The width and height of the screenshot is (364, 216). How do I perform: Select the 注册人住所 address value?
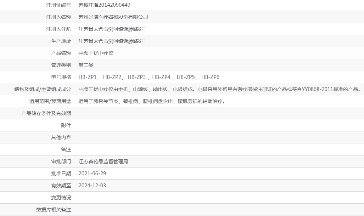tap(112, 29)
